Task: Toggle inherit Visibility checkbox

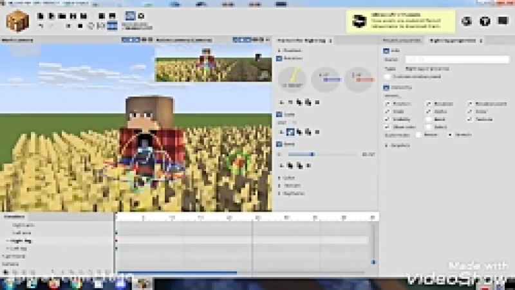Action: (x=388, y=120)
